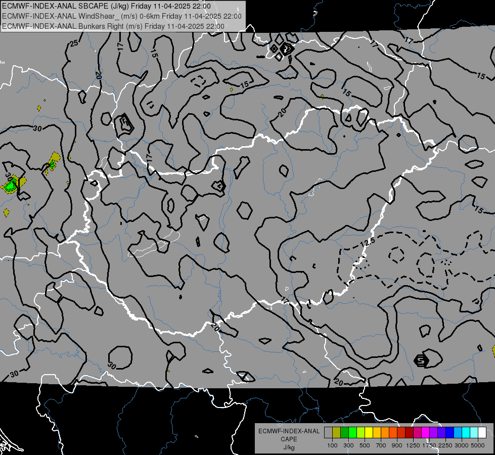Click the bright green swatch above 300
The width and height of the screenshot is (495, 455).
pyautogui.click(x=353, y=432)
